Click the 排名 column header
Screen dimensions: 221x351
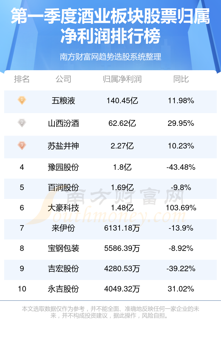(x=22, y=79)
